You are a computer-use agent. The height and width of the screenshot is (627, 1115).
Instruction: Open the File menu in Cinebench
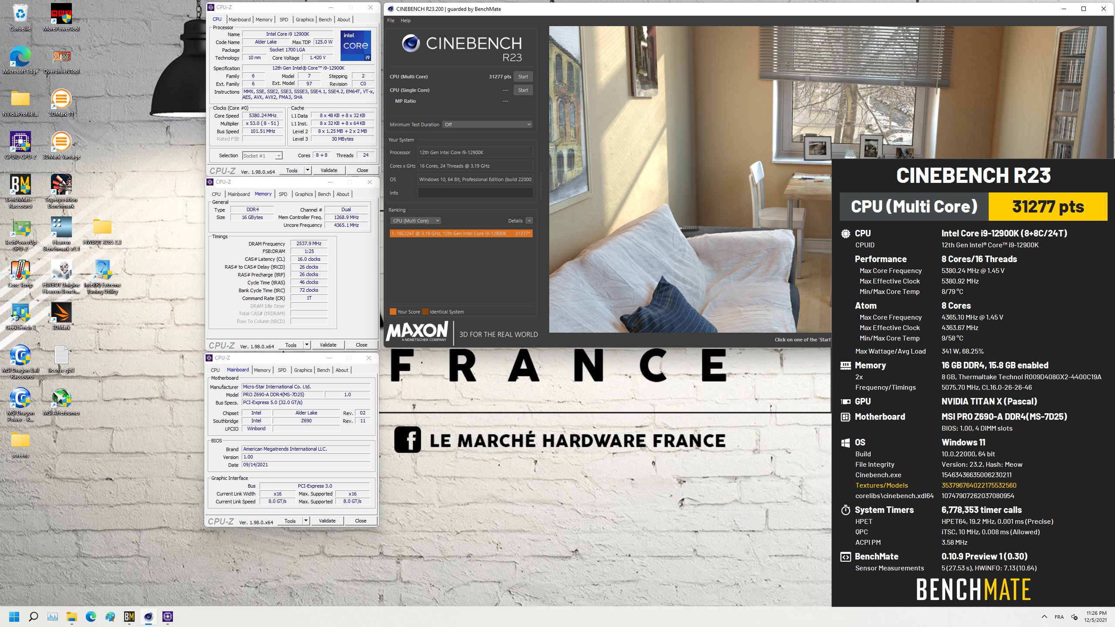[x=390, y=20]
